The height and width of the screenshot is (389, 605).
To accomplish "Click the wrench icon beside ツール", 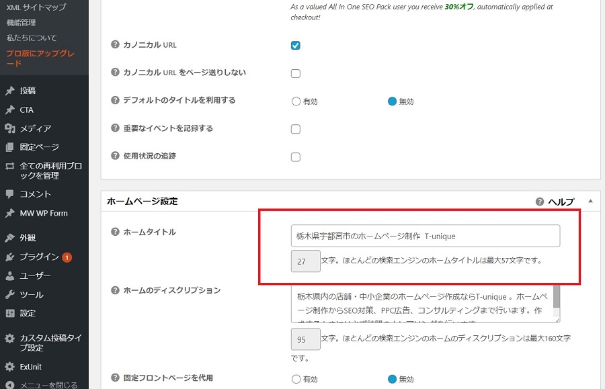I will point(9,294).
